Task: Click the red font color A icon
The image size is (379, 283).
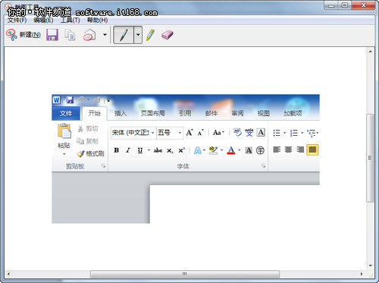Action: (231, 150)
